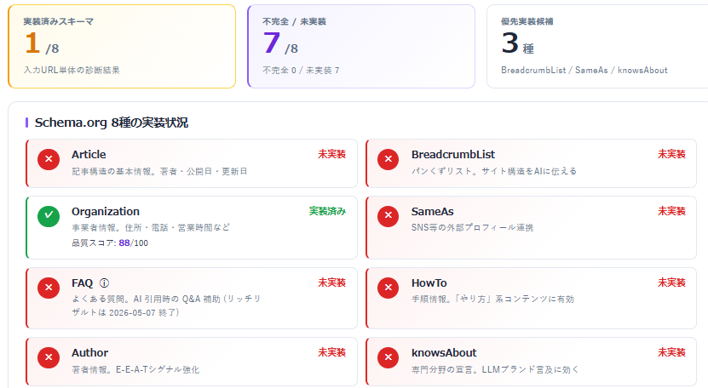Open the 実装済みスキーマ summary card
The height and width of the screenshot is (388, 708).
[122, 47]
